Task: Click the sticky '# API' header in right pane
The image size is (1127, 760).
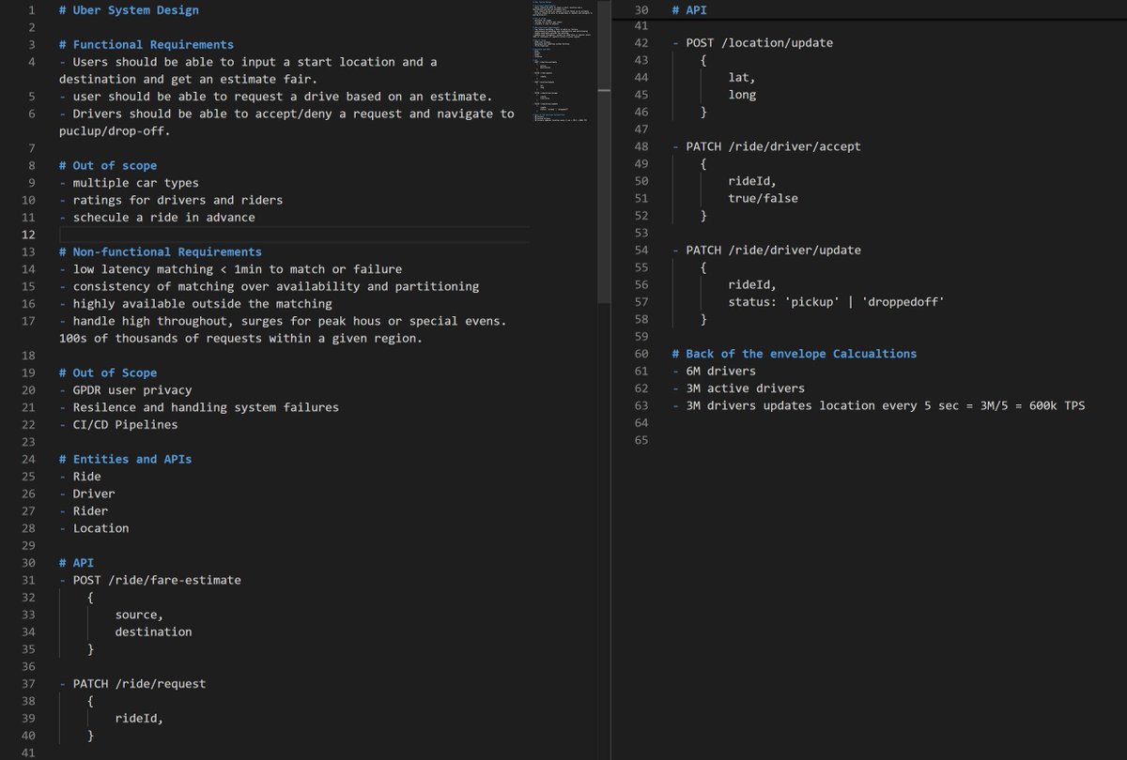Action: point(690,9)
